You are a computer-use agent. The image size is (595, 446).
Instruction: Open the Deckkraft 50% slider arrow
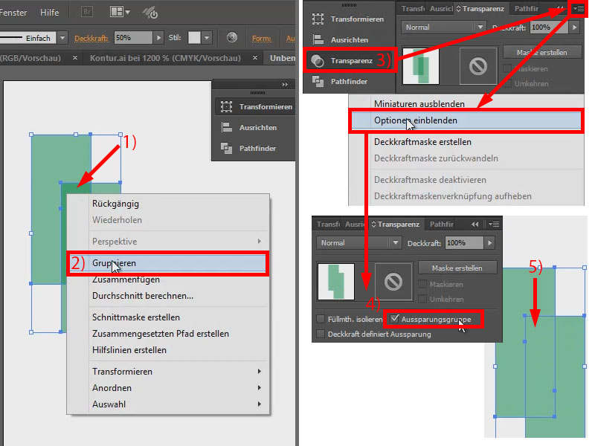[159, 38]
